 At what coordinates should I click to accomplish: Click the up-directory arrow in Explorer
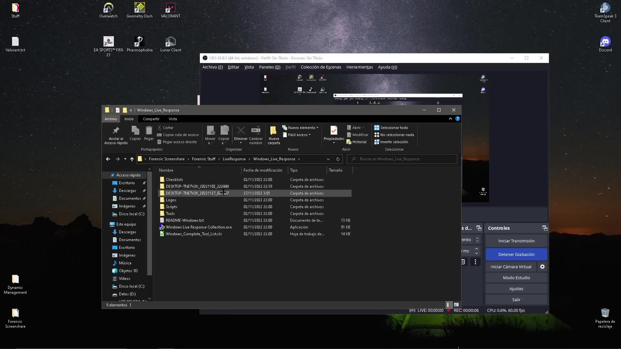pyautogui.click(x=132, y=159)
